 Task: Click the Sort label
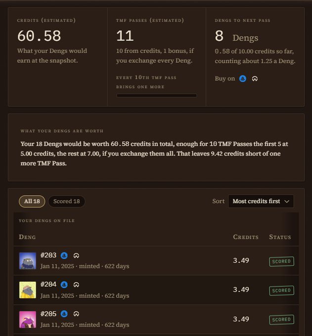click(218, 201)
